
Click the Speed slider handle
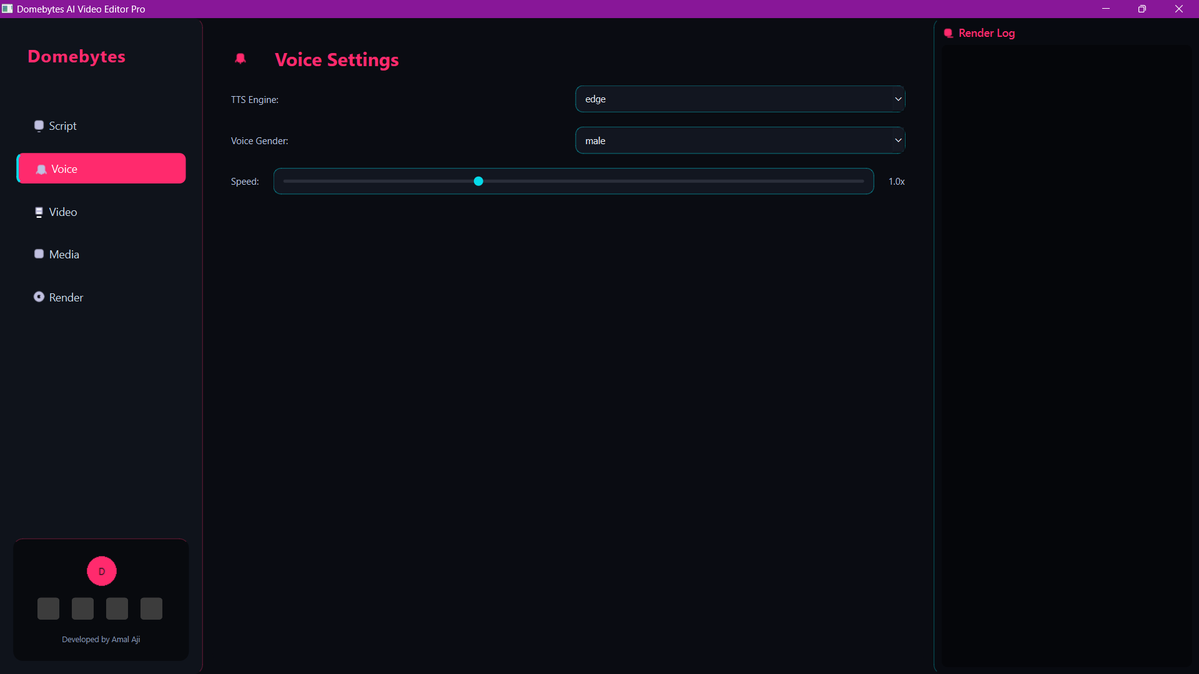(x=478, y=181)
